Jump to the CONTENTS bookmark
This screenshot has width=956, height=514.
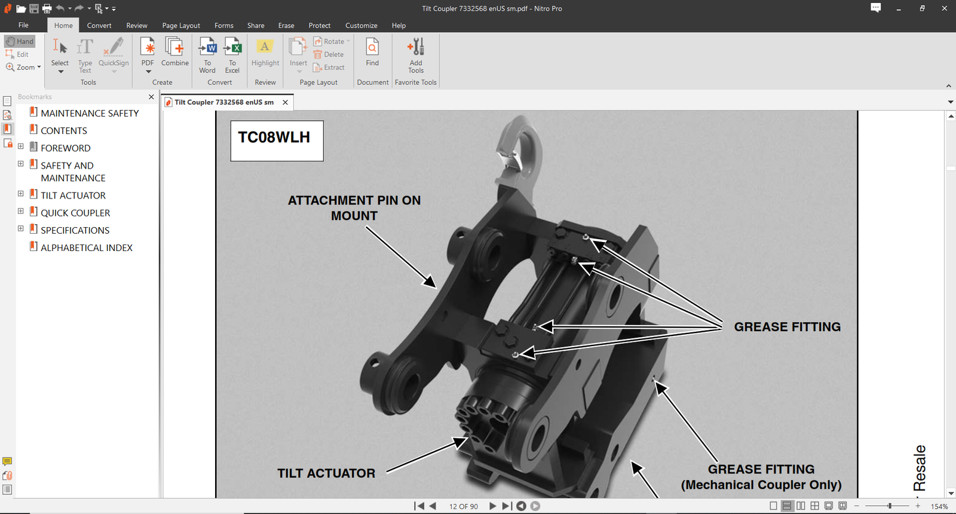(64, 130)
